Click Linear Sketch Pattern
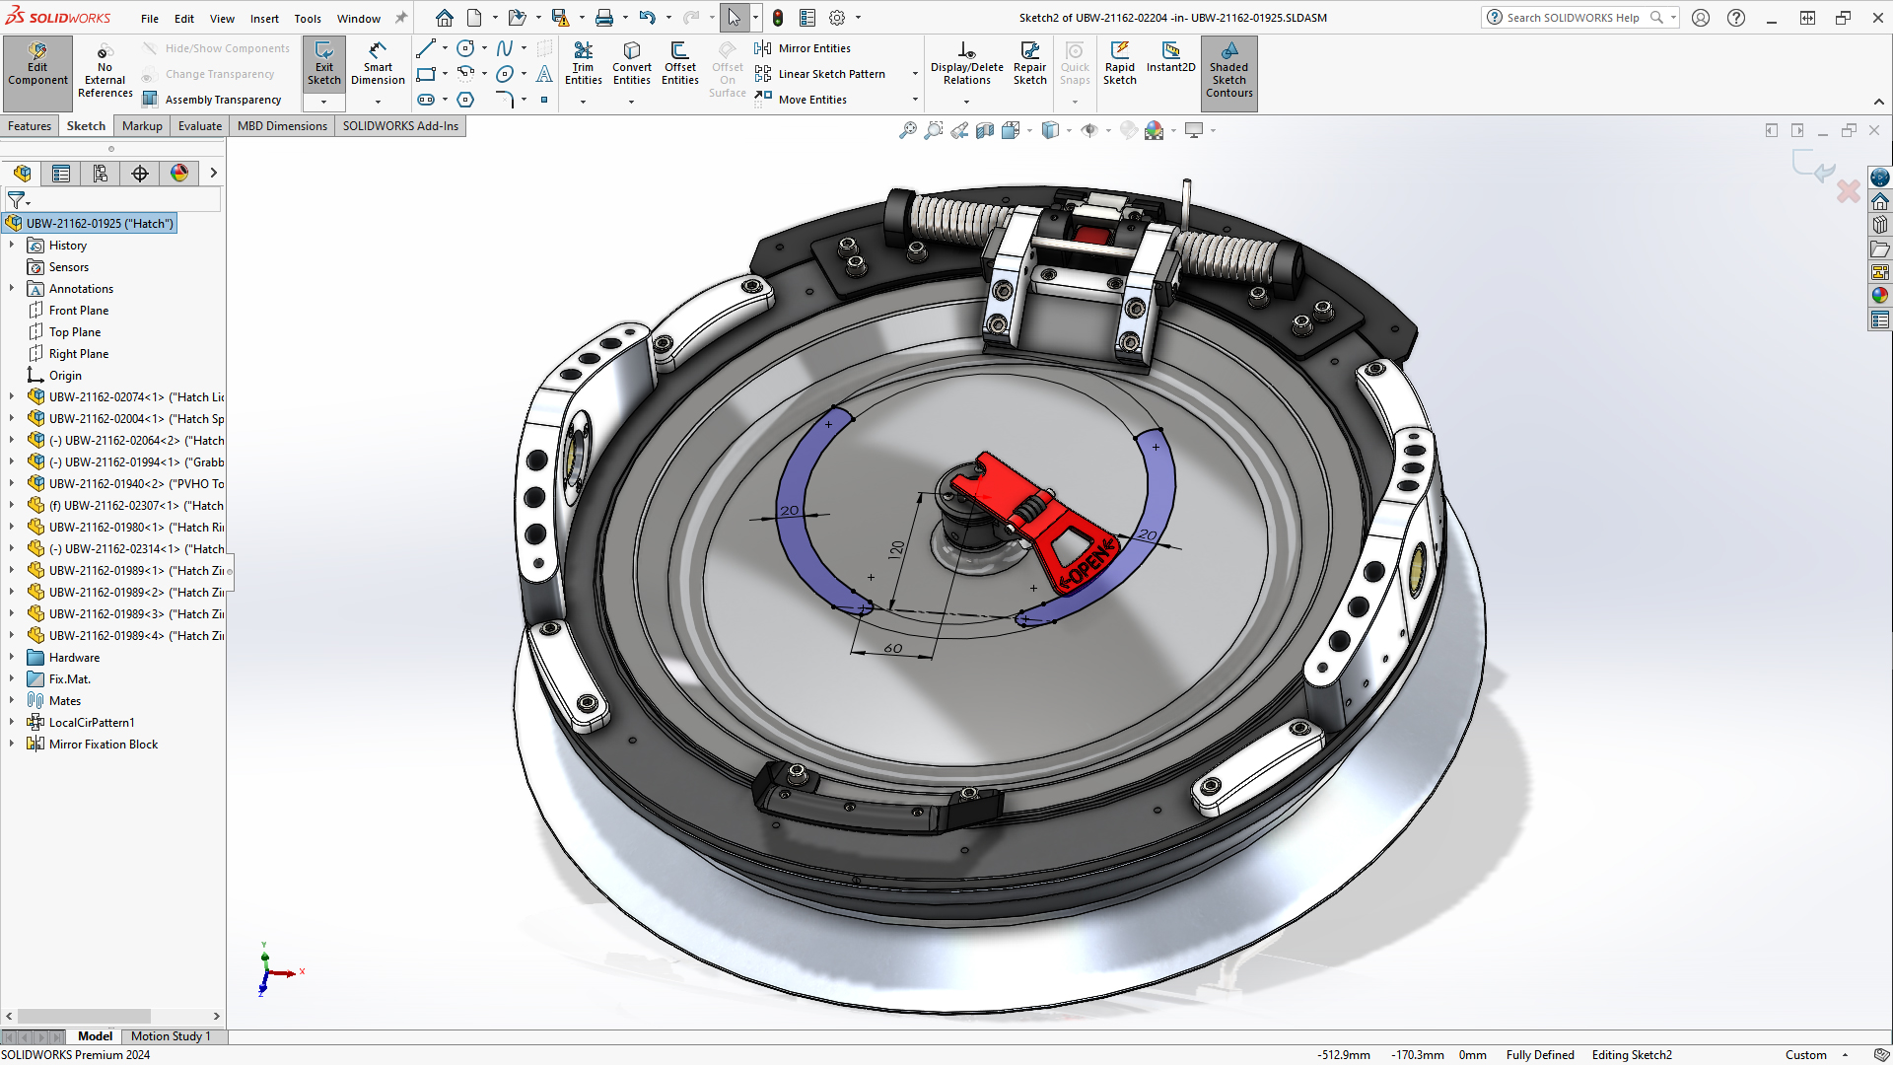1893x1065 pixels. 820,74
